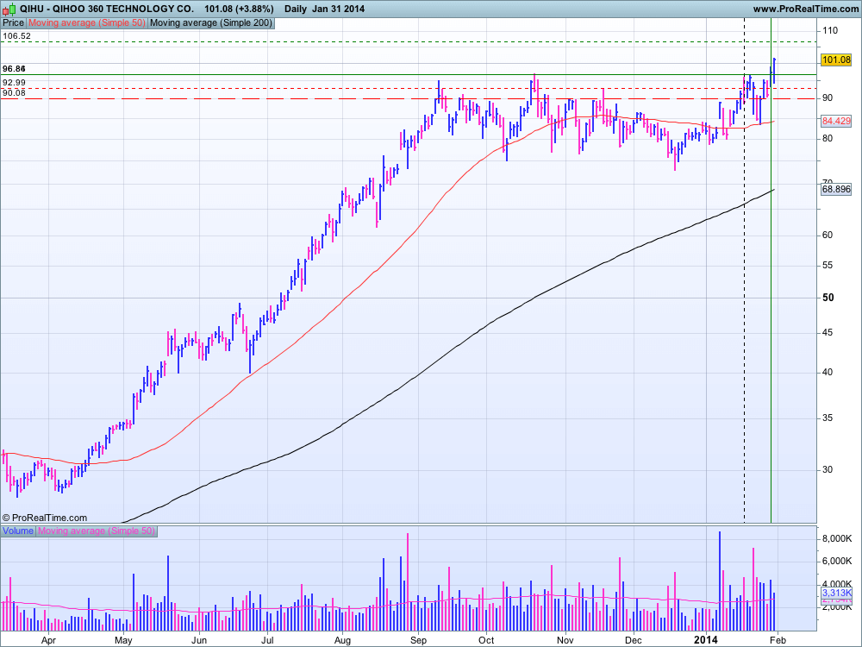Click the yellow 101.08 price tag
This screenshot has height=647, width=862.
point(835,60)
